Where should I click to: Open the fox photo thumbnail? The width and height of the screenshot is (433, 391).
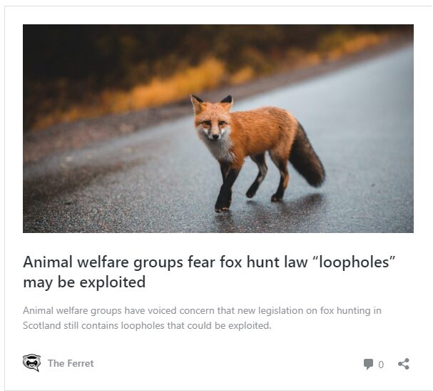[218, 129]
